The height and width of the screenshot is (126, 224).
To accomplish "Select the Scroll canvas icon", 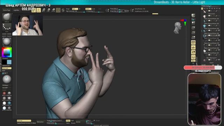I will coord(193,23).
